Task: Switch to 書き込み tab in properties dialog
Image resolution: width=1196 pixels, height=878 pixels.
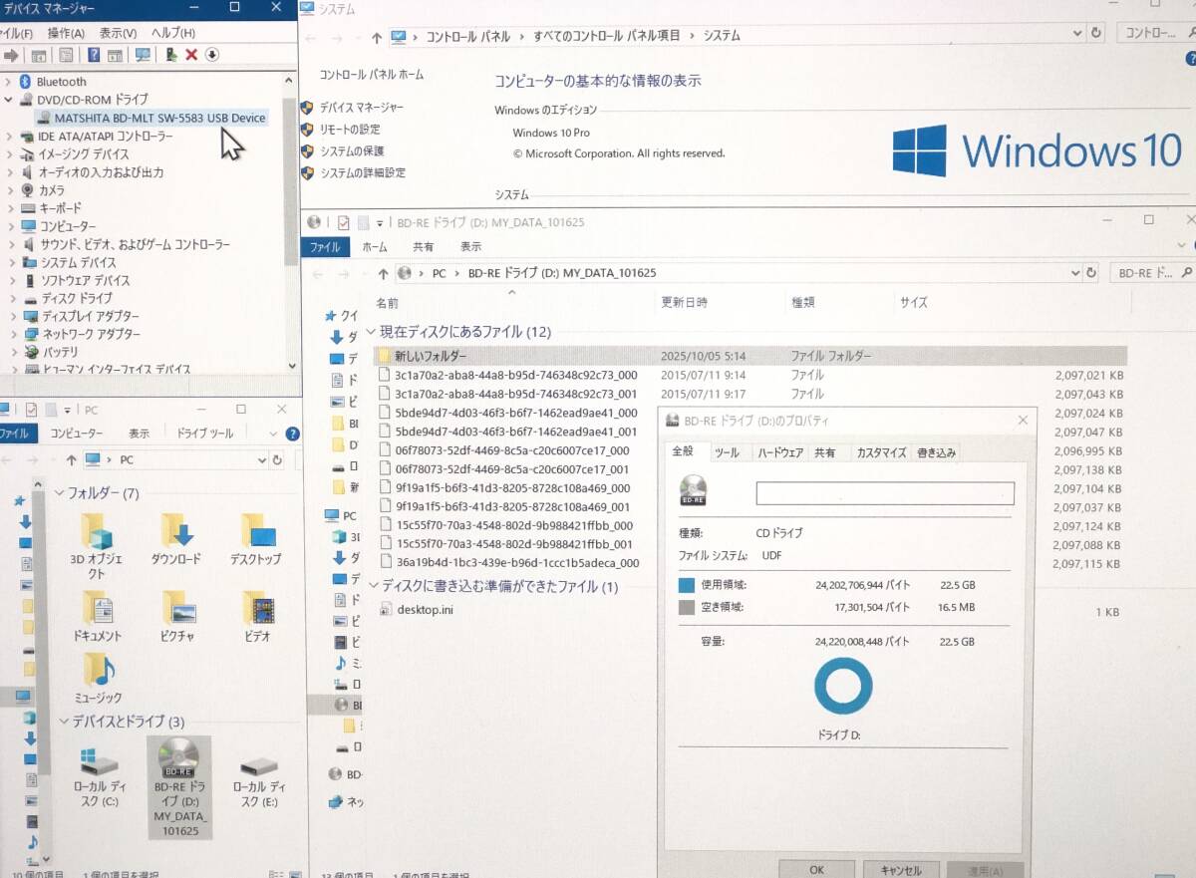Action: pos(936,452)
